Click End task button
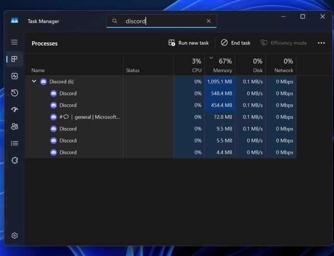The height and width of the screenshot is (256, 334). pos(236,43)
